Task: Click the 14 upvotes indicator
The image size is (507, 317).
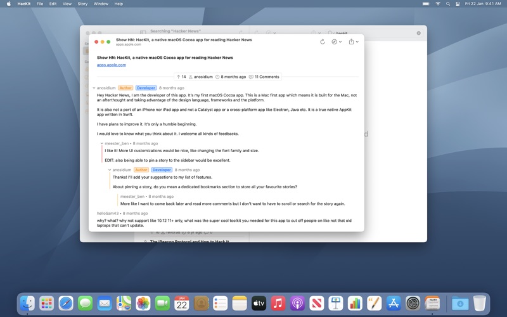Action: coord(181,77)
